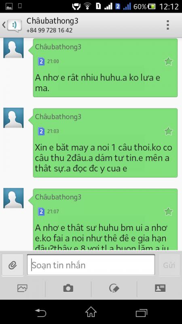The height and width of the screenshot is (324, 182).
Task: Open picture gallery attachment icon
Action: tap(22, 288)
